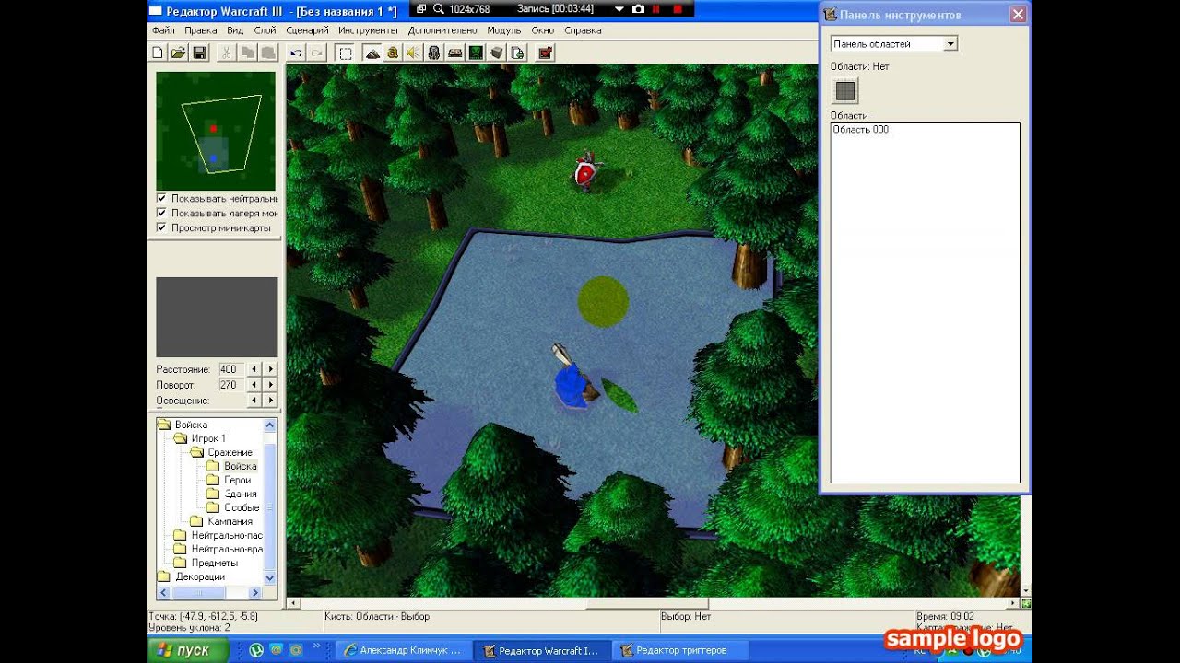Create a new map with the blank page icon
The width and height of the screenshot is (1180, 663).
coord(158,52)
